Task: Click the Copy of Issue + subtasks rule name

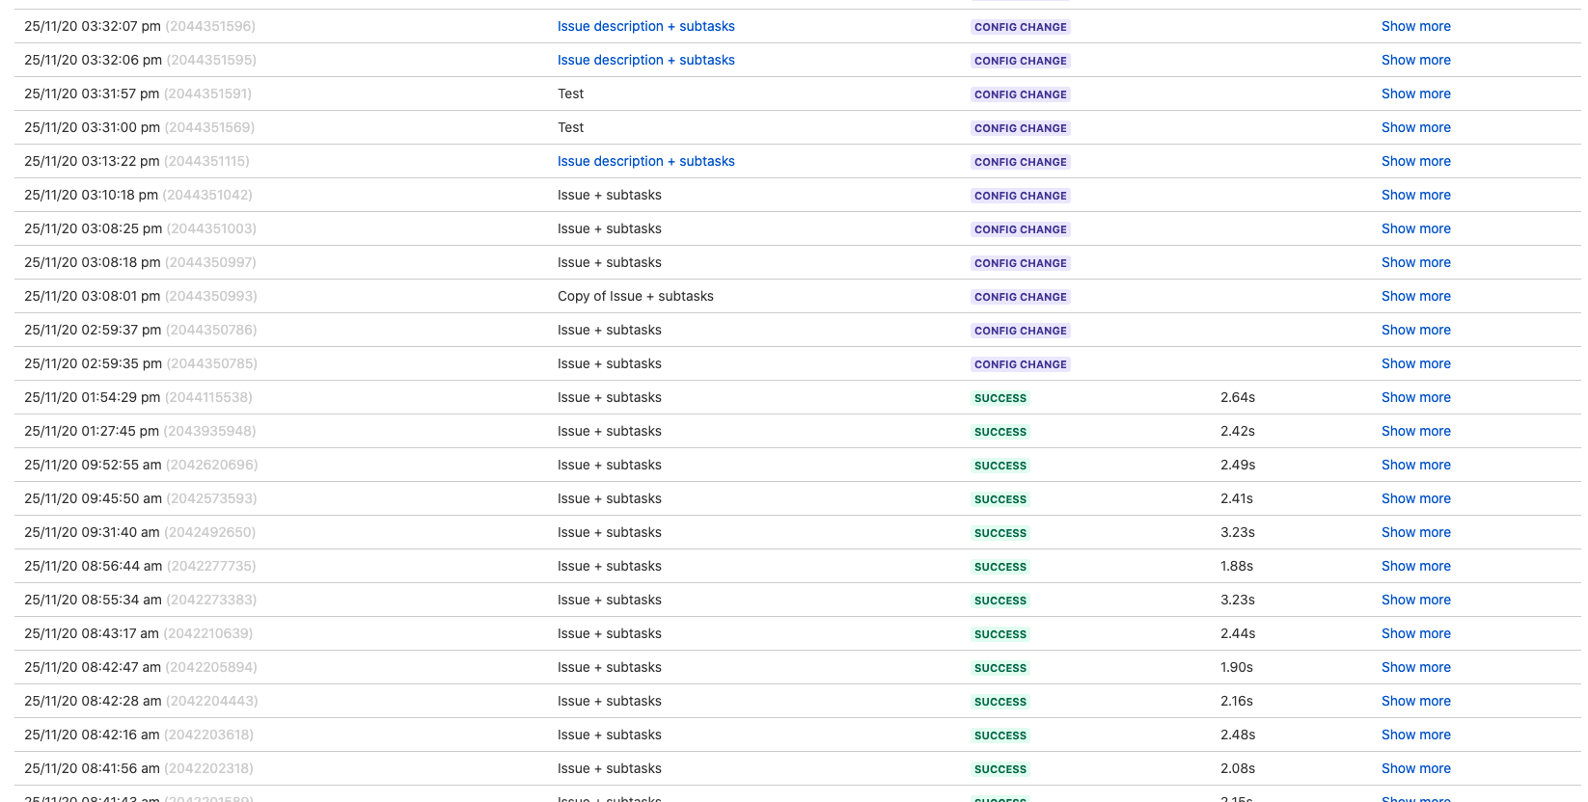Action: coord(635,296)
